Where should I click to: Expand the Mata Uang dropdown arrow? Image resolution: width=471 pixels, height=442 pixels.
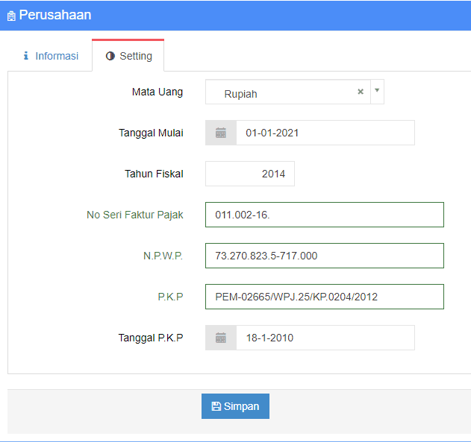point(377,90)
